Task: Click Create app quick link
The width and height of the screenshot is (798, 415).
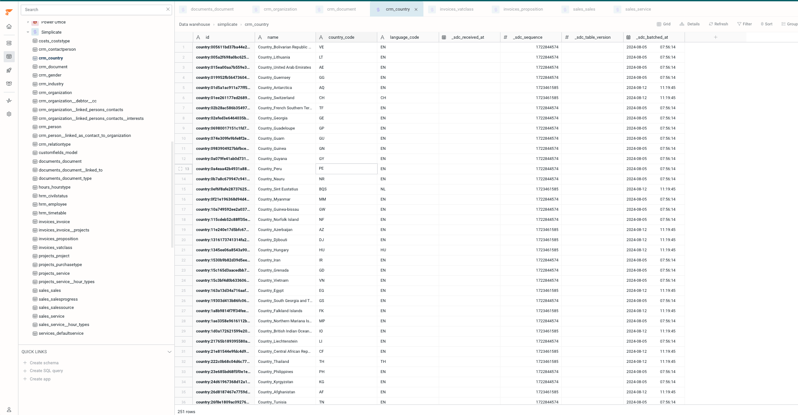Action: (x=36, y=379)
